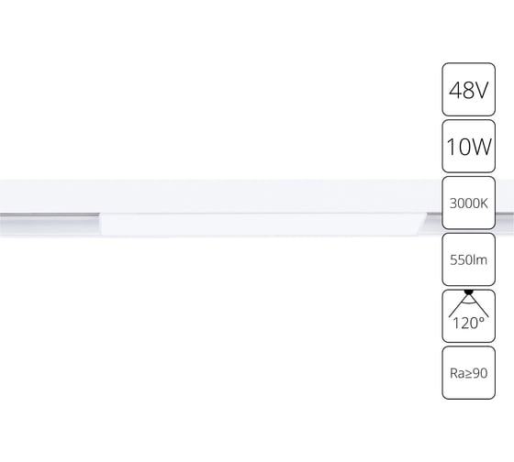Click the track groove left of the lamp

[x=50, y=215]
